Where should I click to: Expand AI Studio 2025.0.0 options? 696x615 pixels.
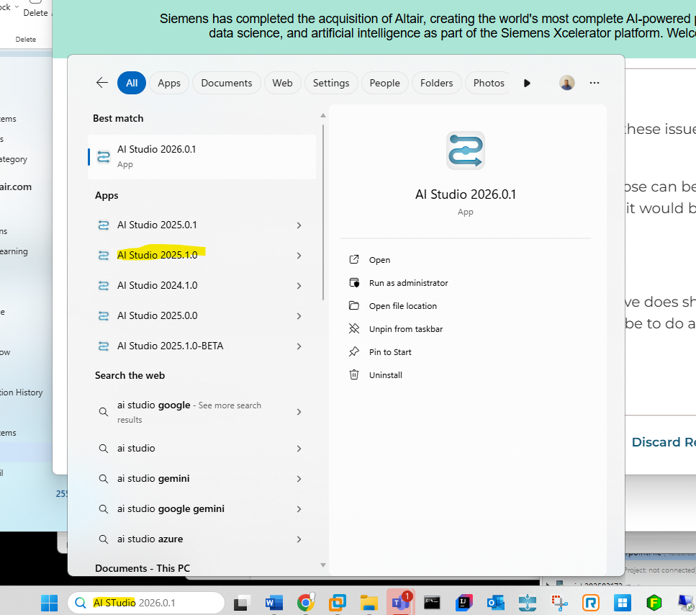[299, 315]
